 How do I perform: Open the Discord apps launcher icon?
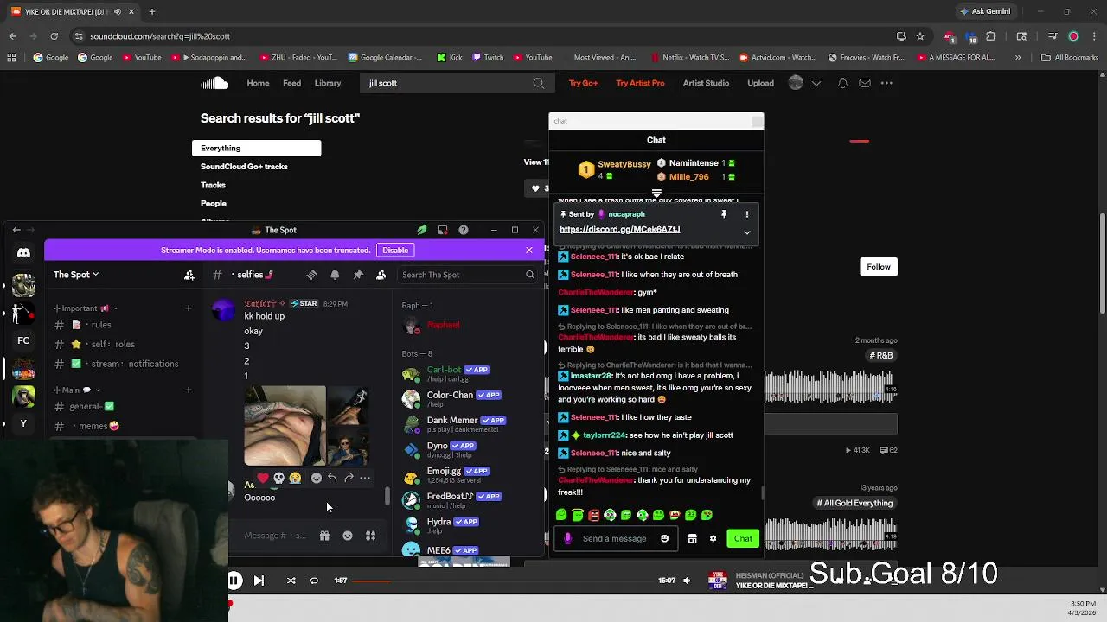click(x=370, y=536)
